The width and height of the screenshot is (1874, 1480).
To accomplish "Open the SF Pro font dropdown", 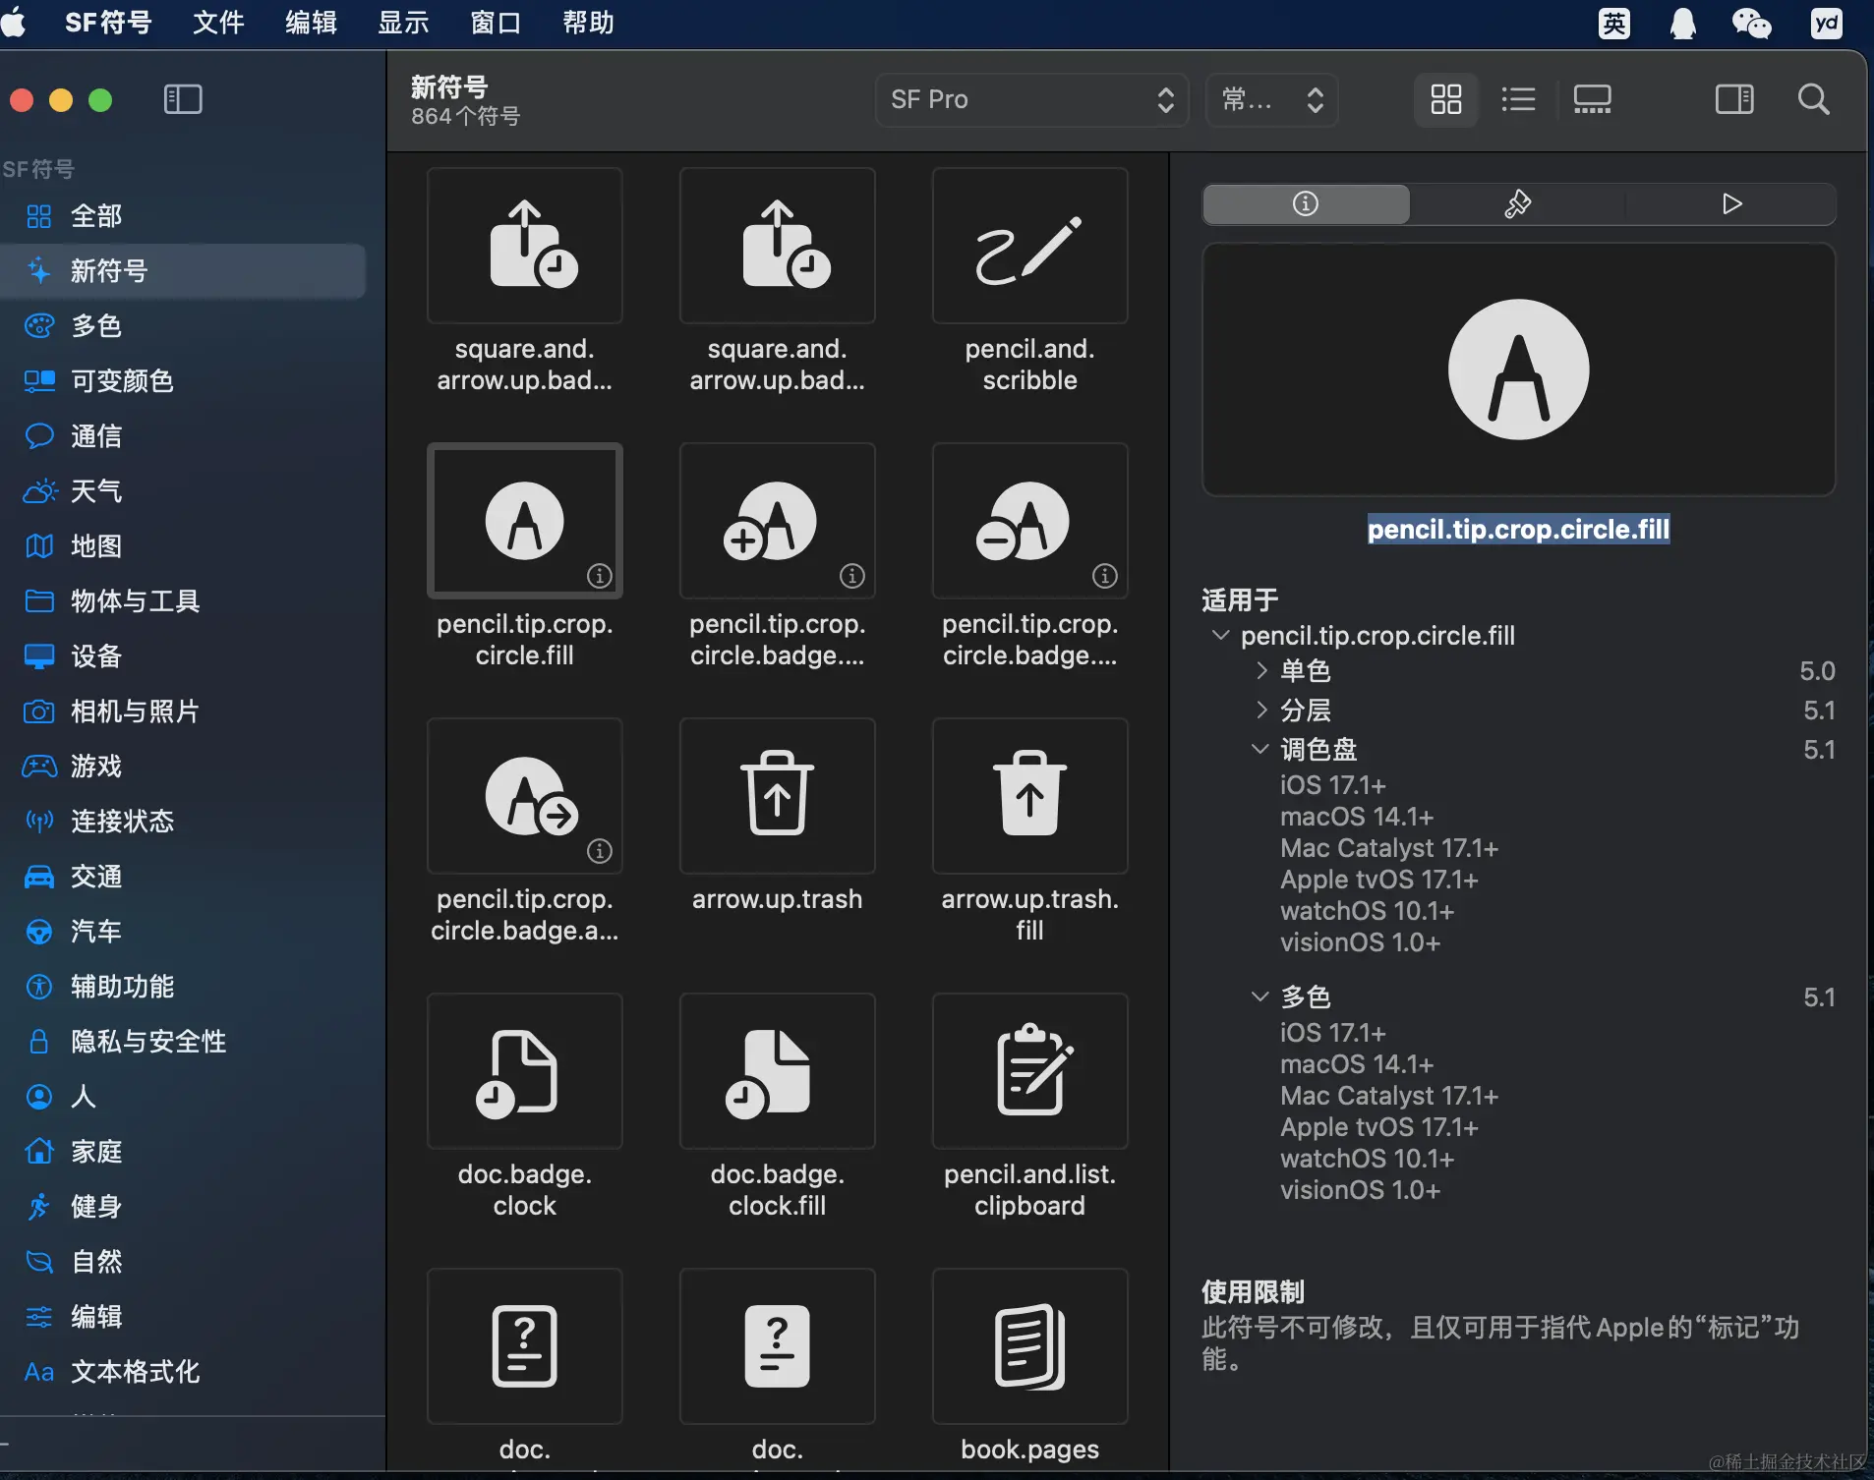I will (x=1031, y=99).
